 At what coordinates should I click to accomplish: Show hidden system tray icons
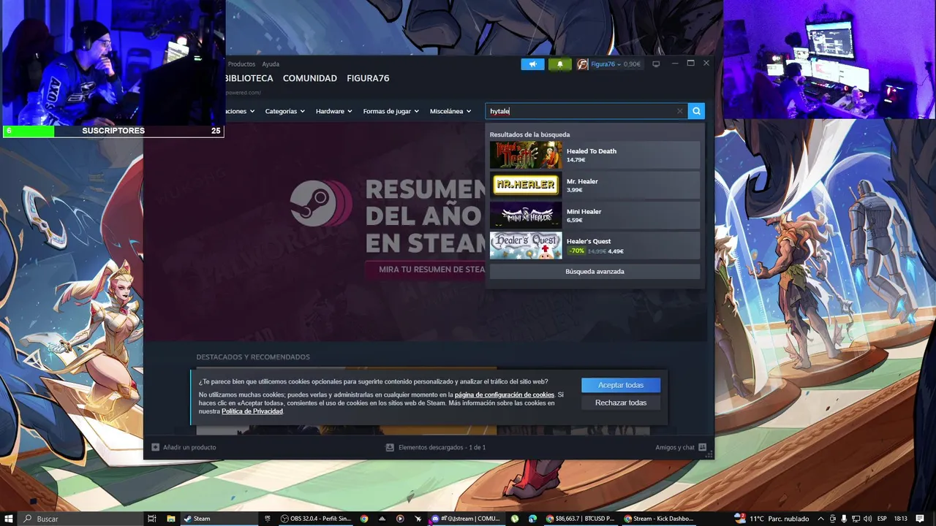pos(820,519)
